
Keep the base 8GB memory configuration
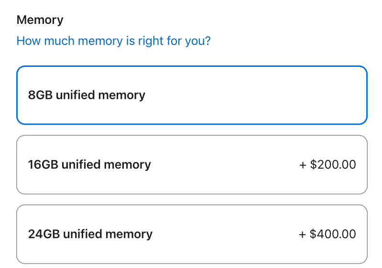[192, 95]
